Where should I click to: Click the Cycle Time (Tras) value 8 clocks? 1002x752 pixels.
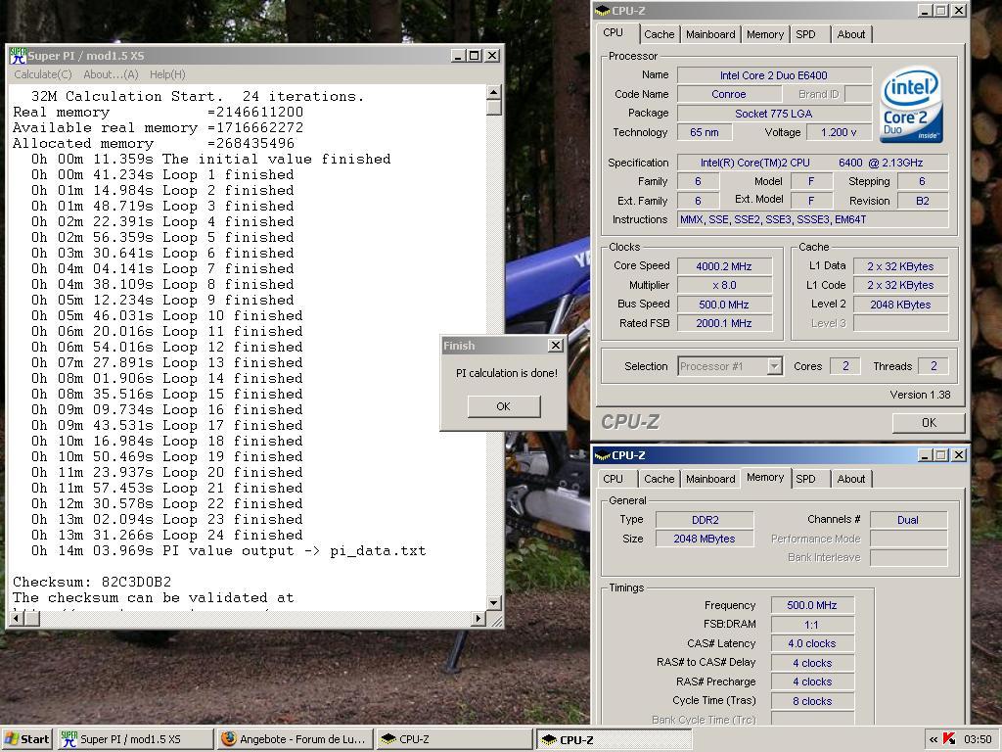(x=812, y=701)
